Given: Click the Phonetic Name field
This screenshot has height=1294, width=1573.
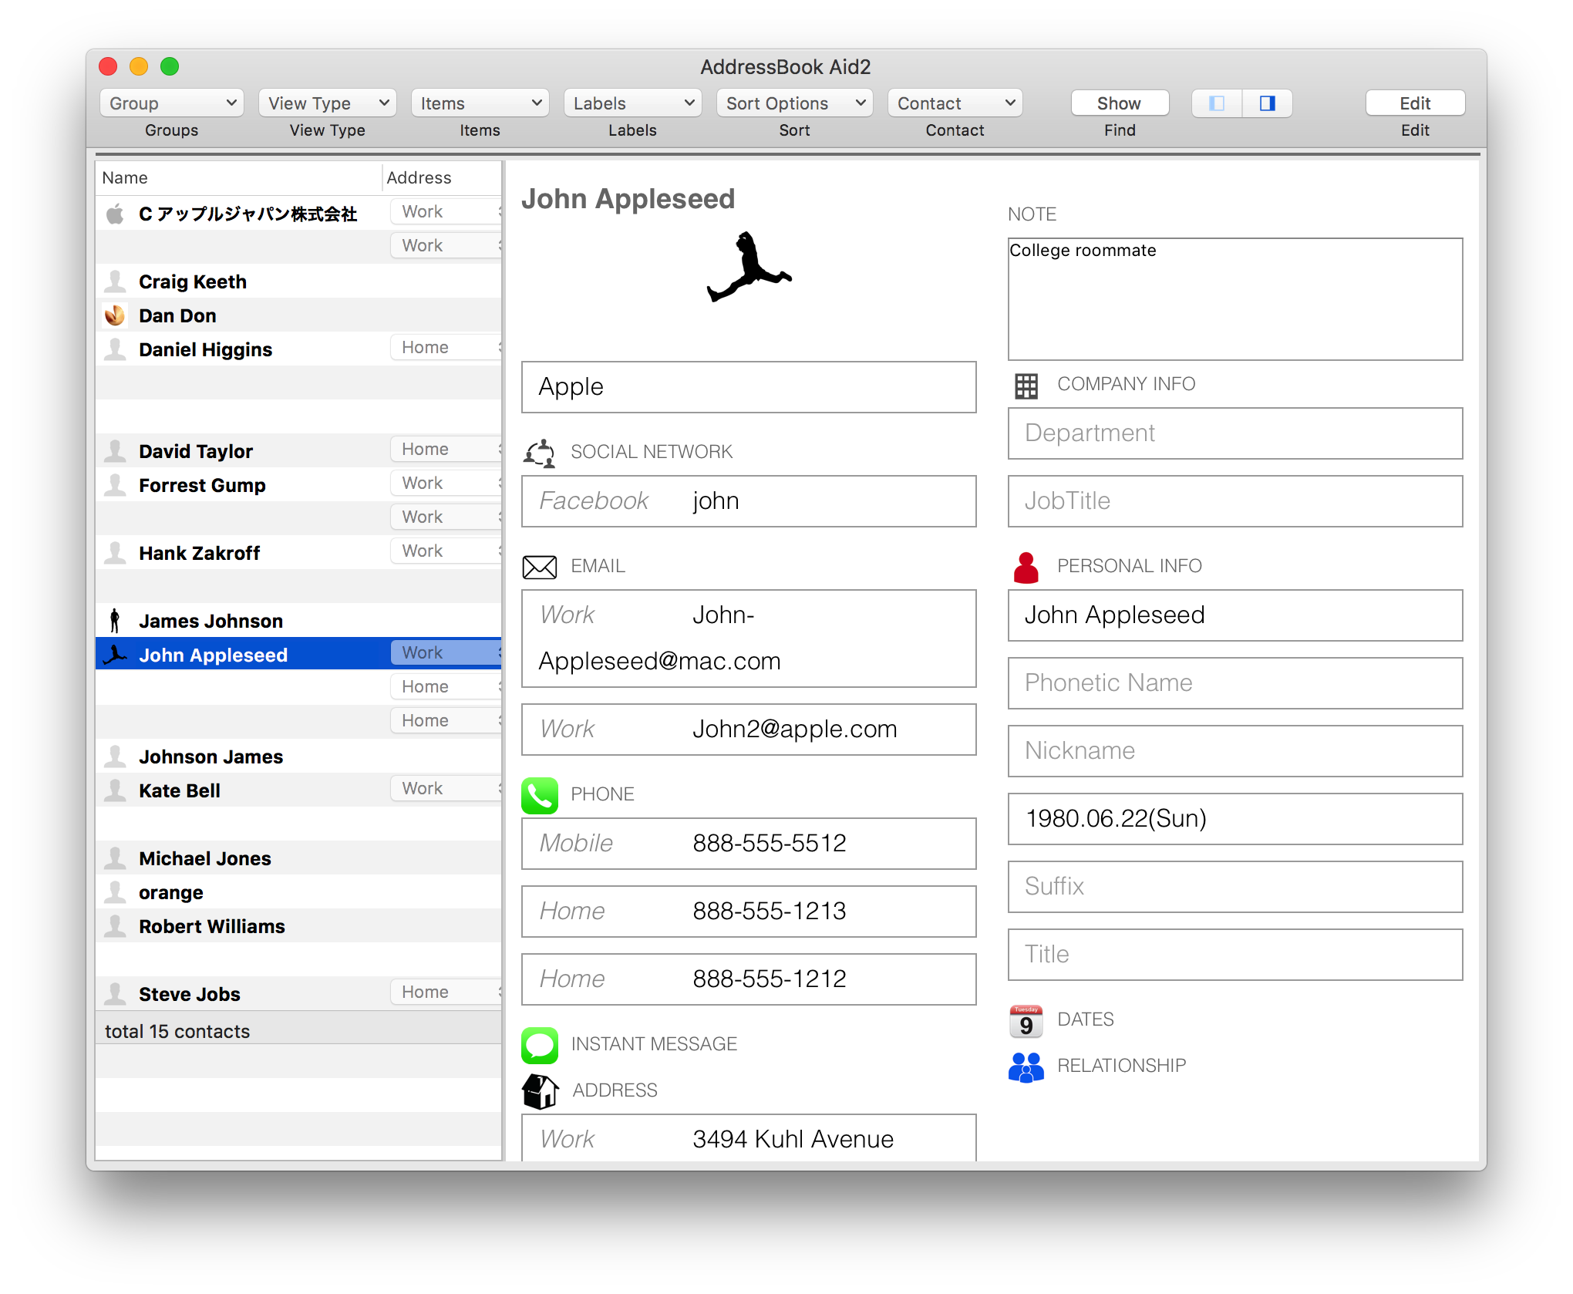Looking at the screenshot, I should coord(1235,683).
